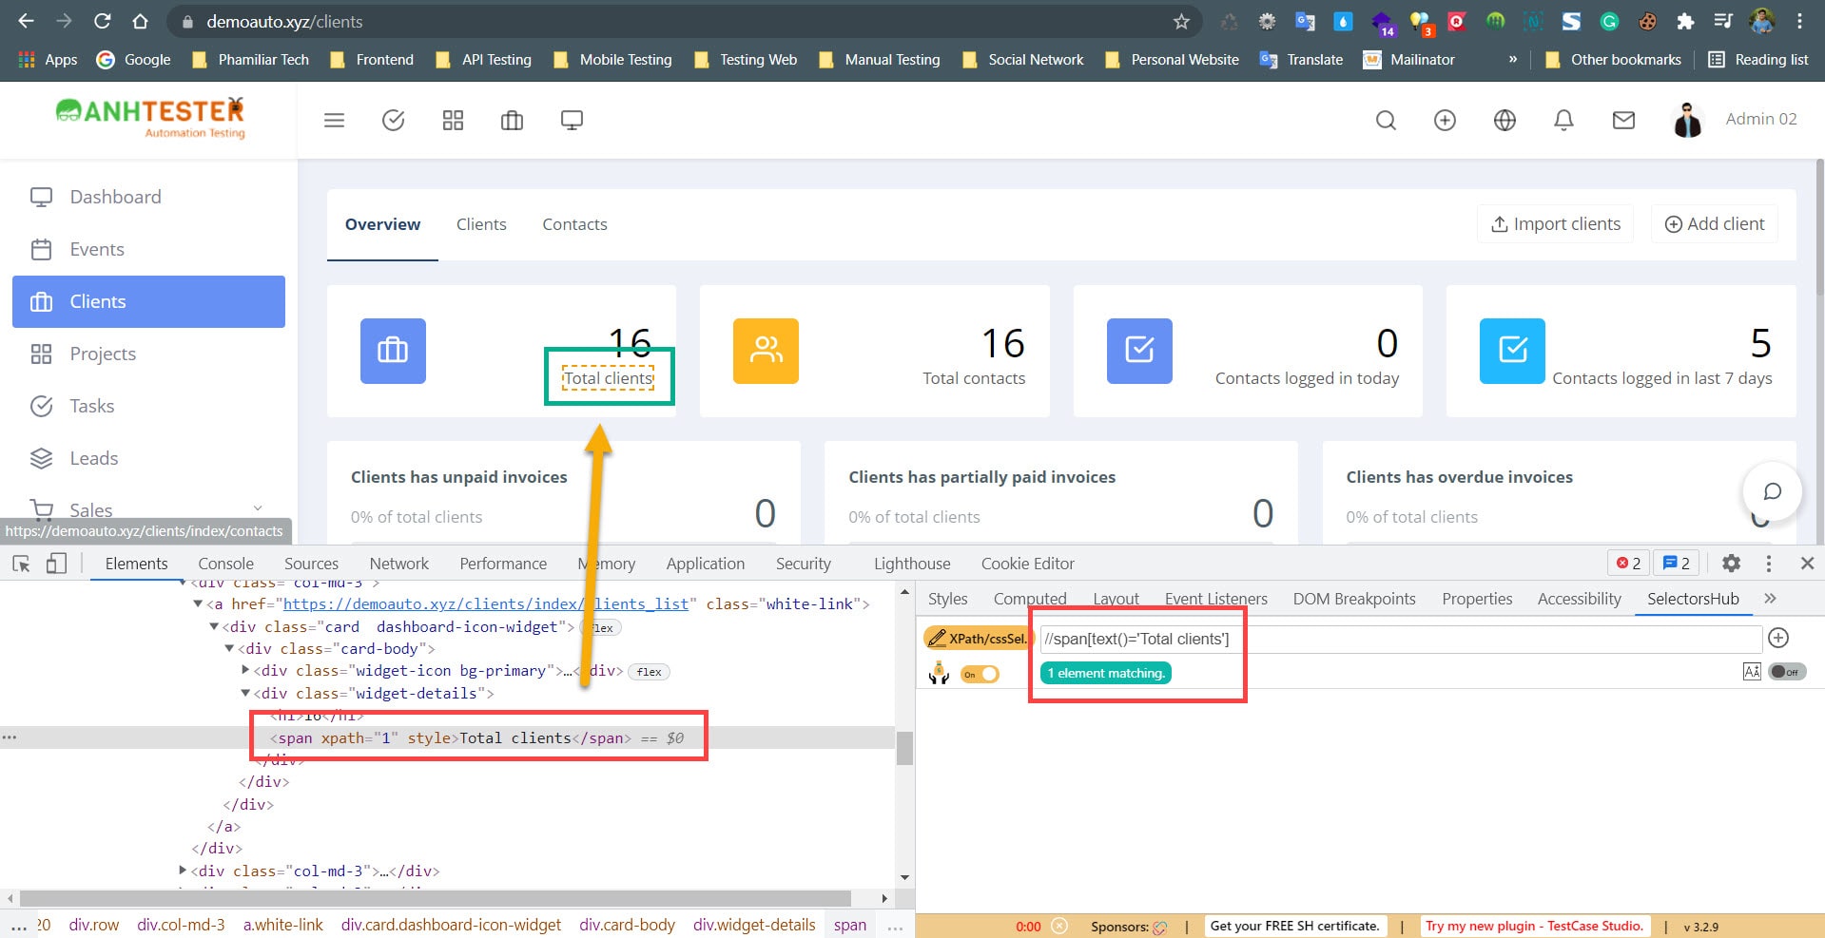
Task: Toggle the SelectorsHub Off switch at right
Action: [x=1786, y=672]
